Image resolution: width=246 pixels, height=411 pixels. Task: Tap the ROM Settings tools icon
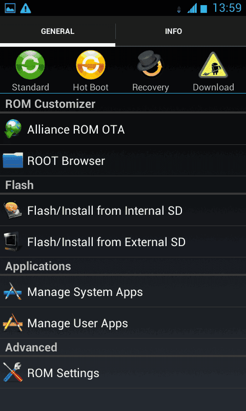pos(12,372)
